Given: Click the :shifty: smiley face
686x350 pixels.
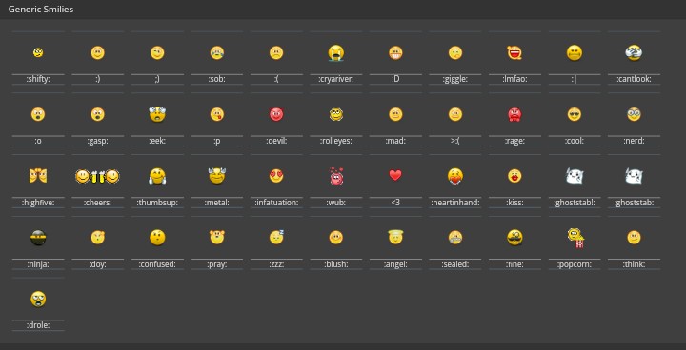Looking at the screenshot, I should click(x=38, y=53).
